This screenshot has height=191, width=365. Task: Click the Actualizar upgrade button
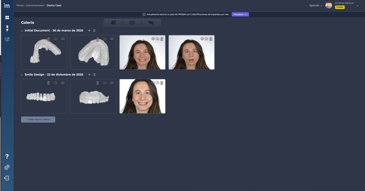coord(240,15)
